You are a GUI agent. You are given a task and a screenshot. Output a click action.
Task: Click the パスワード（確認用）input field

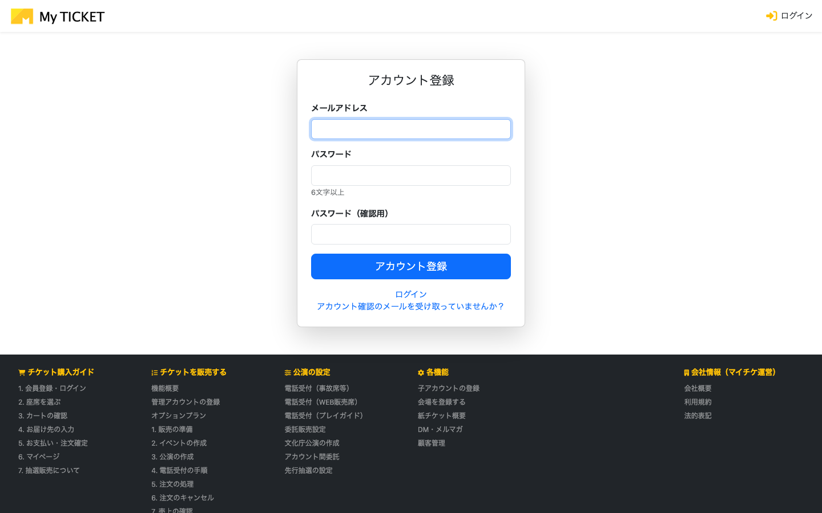point(410,234)
